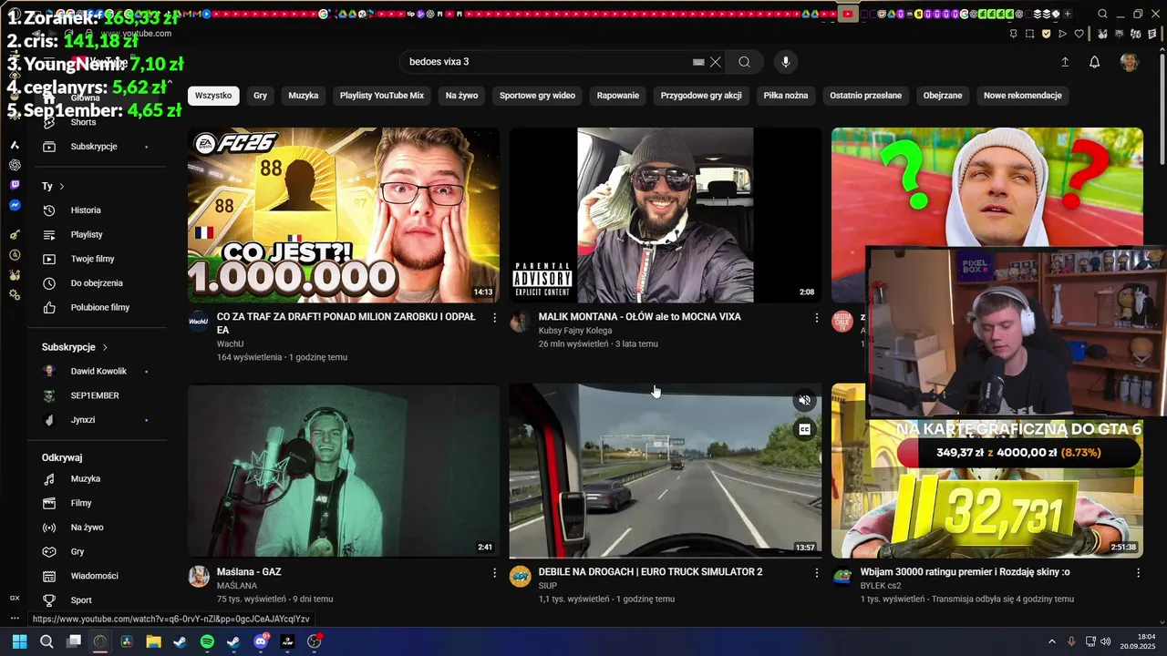Select the Playlisty YouTube Mix chip
The width and height of the screenshot is (1167, 656).
(382, 96)
